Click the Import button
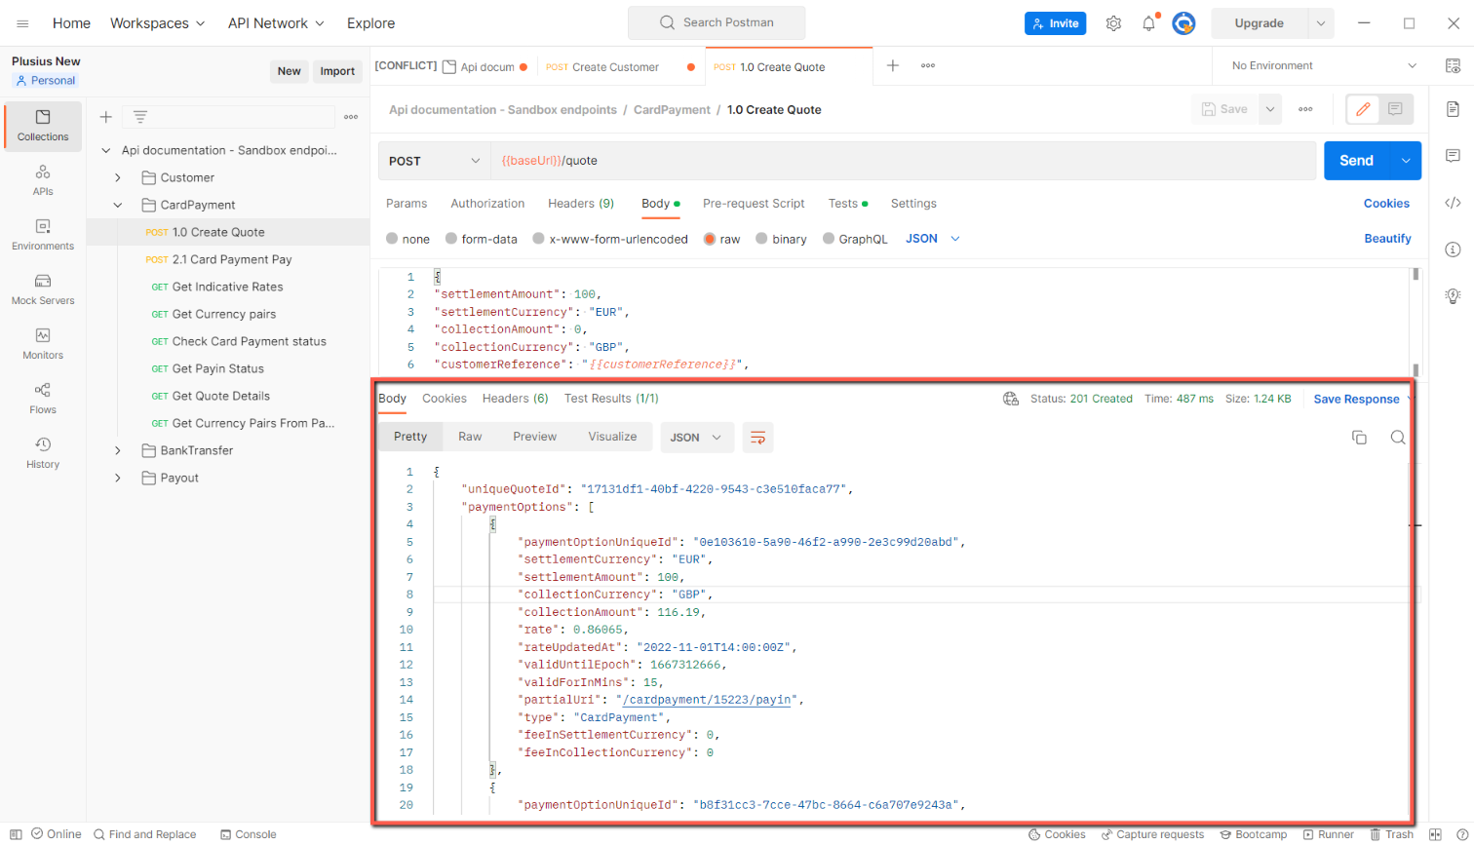This screenshot has height=845, width=1474. [x=337, y=71]
